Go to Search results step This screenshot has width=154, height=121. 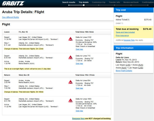coord(69,2)
